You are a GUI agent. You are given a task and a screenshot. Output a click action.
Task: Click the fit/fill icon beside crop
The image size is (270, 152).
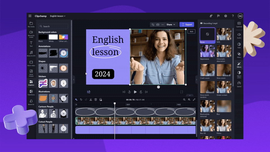coord(158,24)
